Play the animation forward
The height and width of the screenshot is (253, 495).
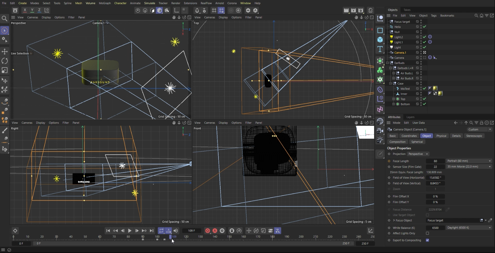click(130, 231)
